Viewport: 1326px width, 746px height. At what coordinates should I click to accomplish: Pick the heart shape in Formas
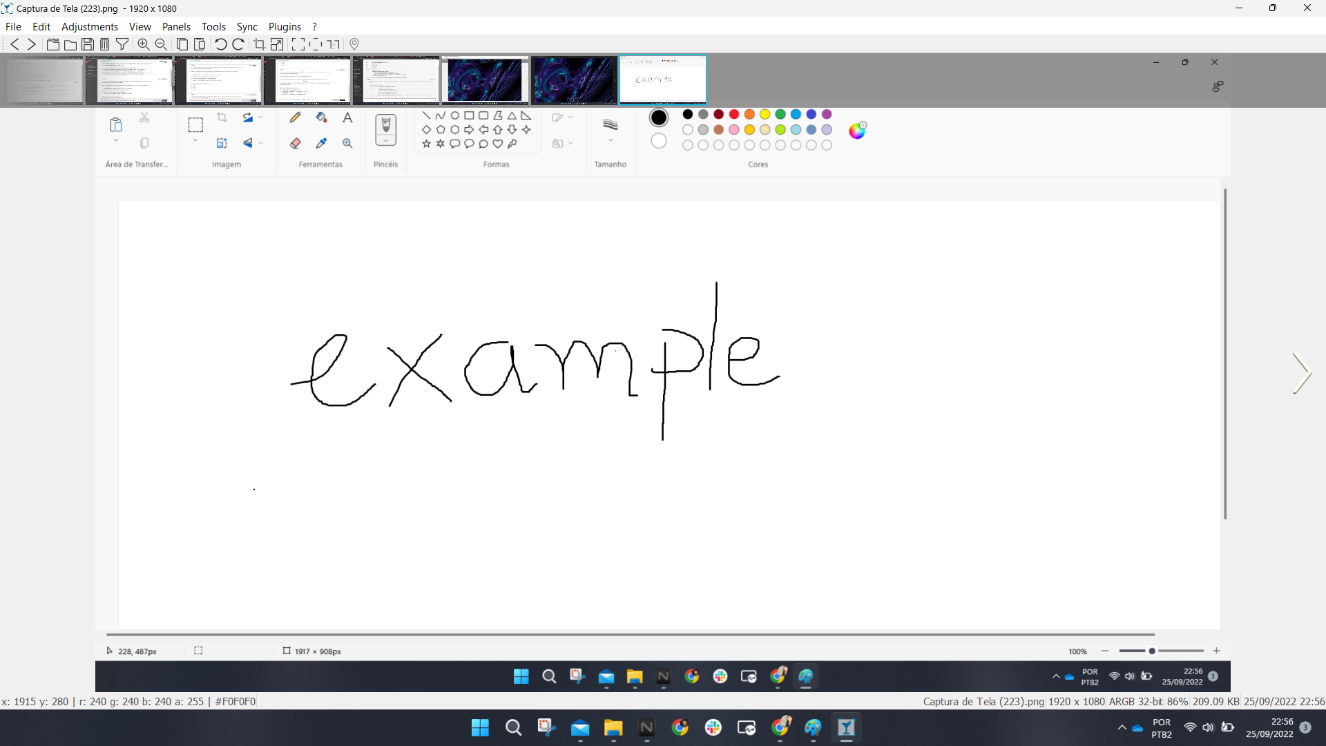pos(497,144)
